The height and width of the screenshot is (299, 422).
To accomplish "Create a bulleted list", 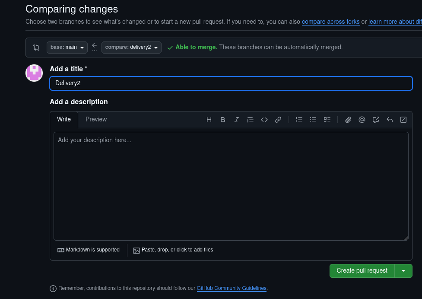I will click(313, 120).
